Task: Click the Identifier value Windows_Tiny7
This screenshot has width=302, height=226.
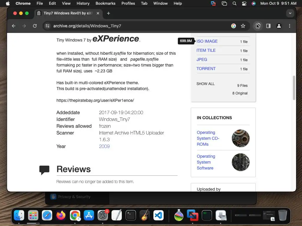Action: pyautogui.click(x=114, y=119)
